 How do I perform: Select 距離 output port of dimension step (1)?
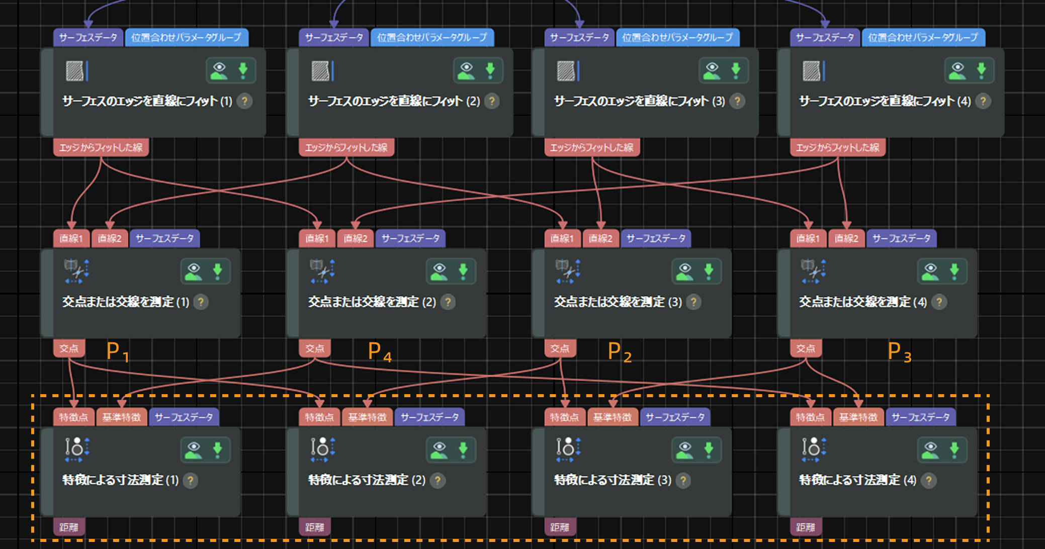pyautogui.click(x=69, y=527)
